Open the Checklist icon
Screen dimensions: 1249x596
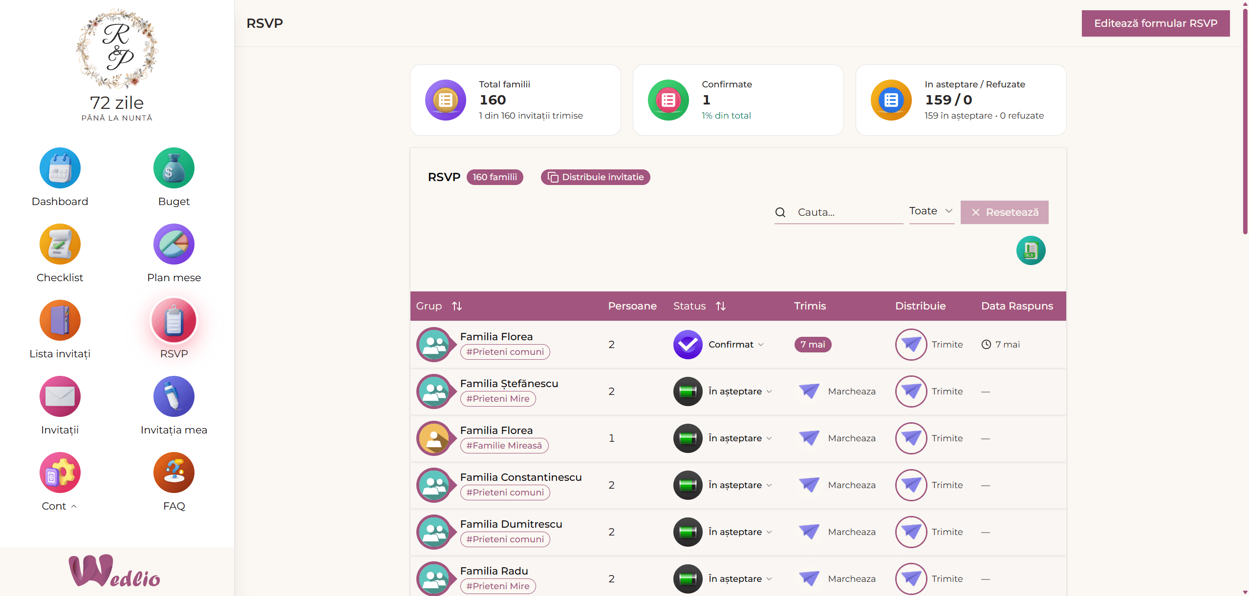(60, 244)
